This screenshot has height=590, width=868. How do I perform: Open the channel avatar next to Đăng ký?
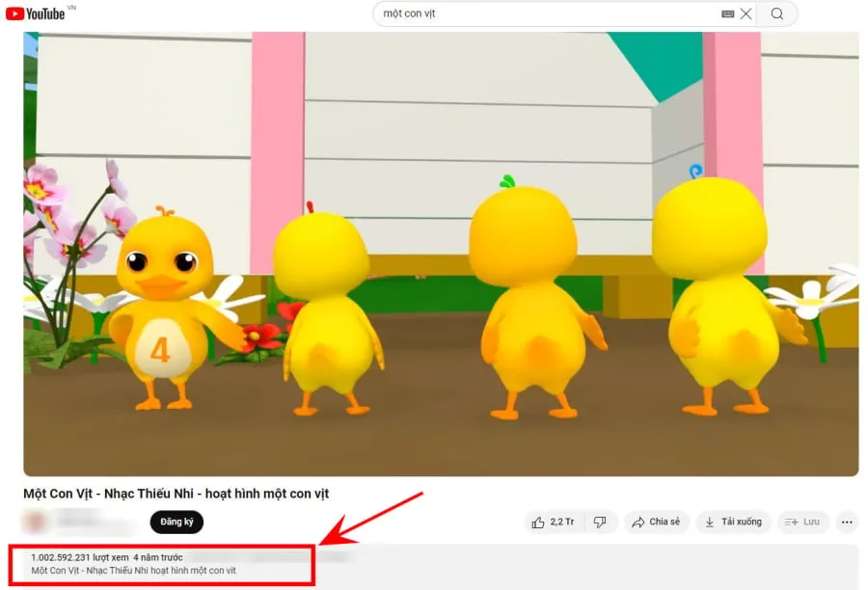pyautogui.click(x=37, y=522)
